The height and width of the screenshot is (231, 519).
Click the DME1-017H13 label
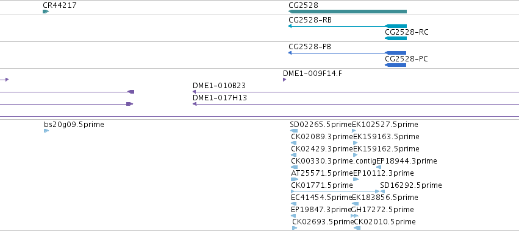point(220,98)
